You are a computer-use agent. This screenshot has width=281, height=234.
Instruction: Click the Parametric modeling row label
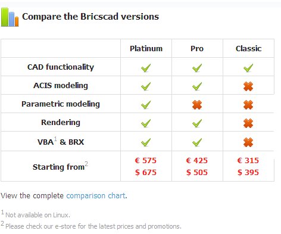[61, 104]
